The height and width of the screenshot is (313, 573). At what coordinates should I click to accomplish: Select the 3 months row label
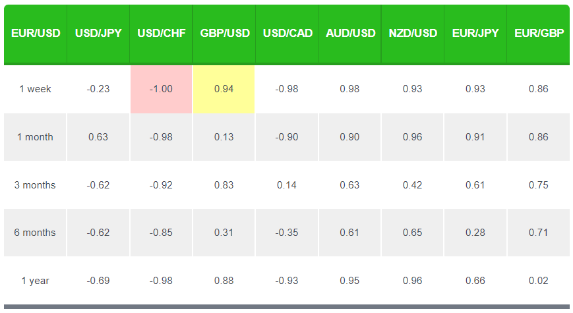click(x=35, y=185)
